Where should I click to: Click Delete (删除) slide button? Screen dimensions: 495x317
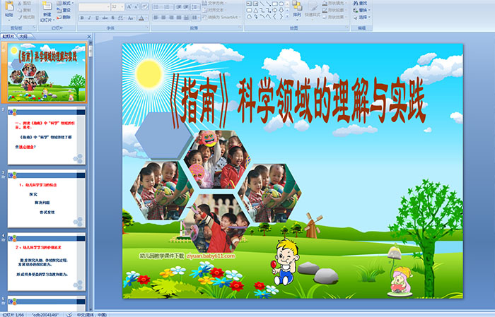[64, 17]
